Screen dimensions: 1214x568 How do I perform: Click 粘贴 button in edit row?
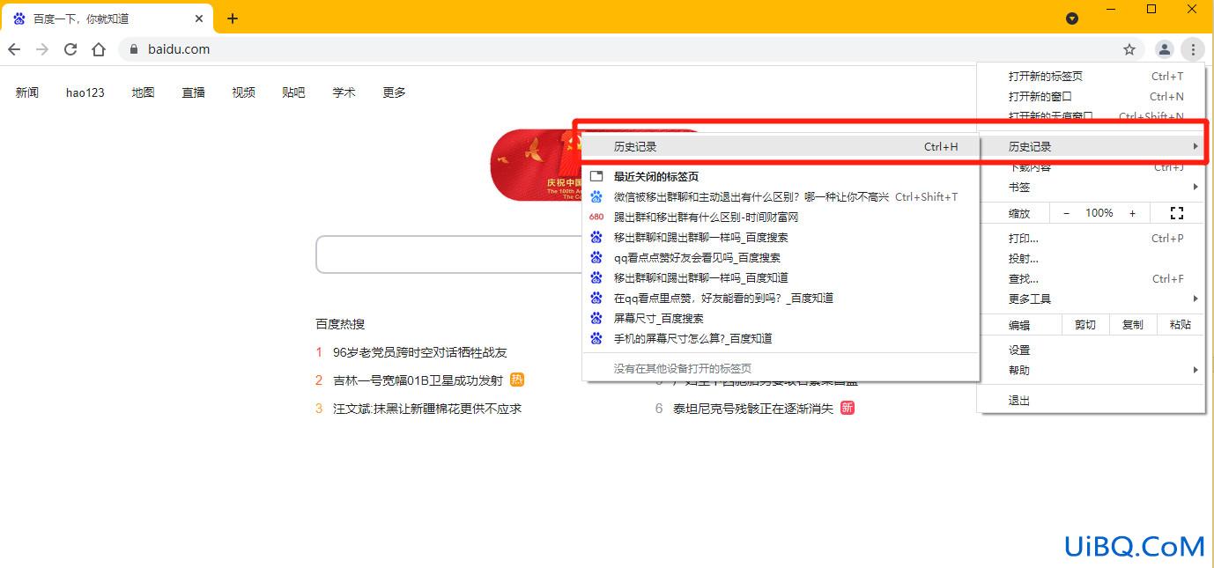click(x=1181, y=325)
